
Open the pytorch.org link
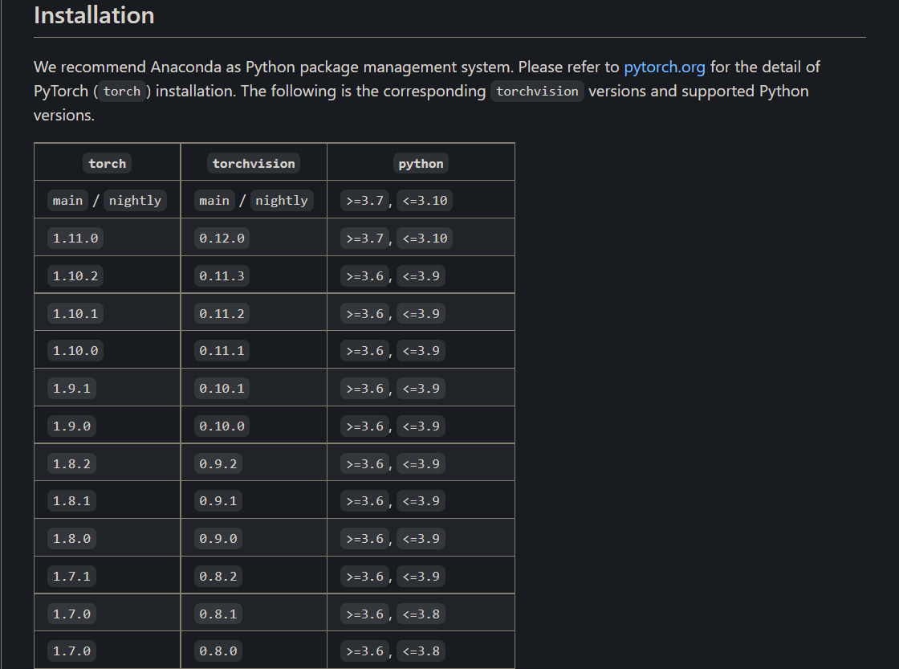(x=664, y=67)
